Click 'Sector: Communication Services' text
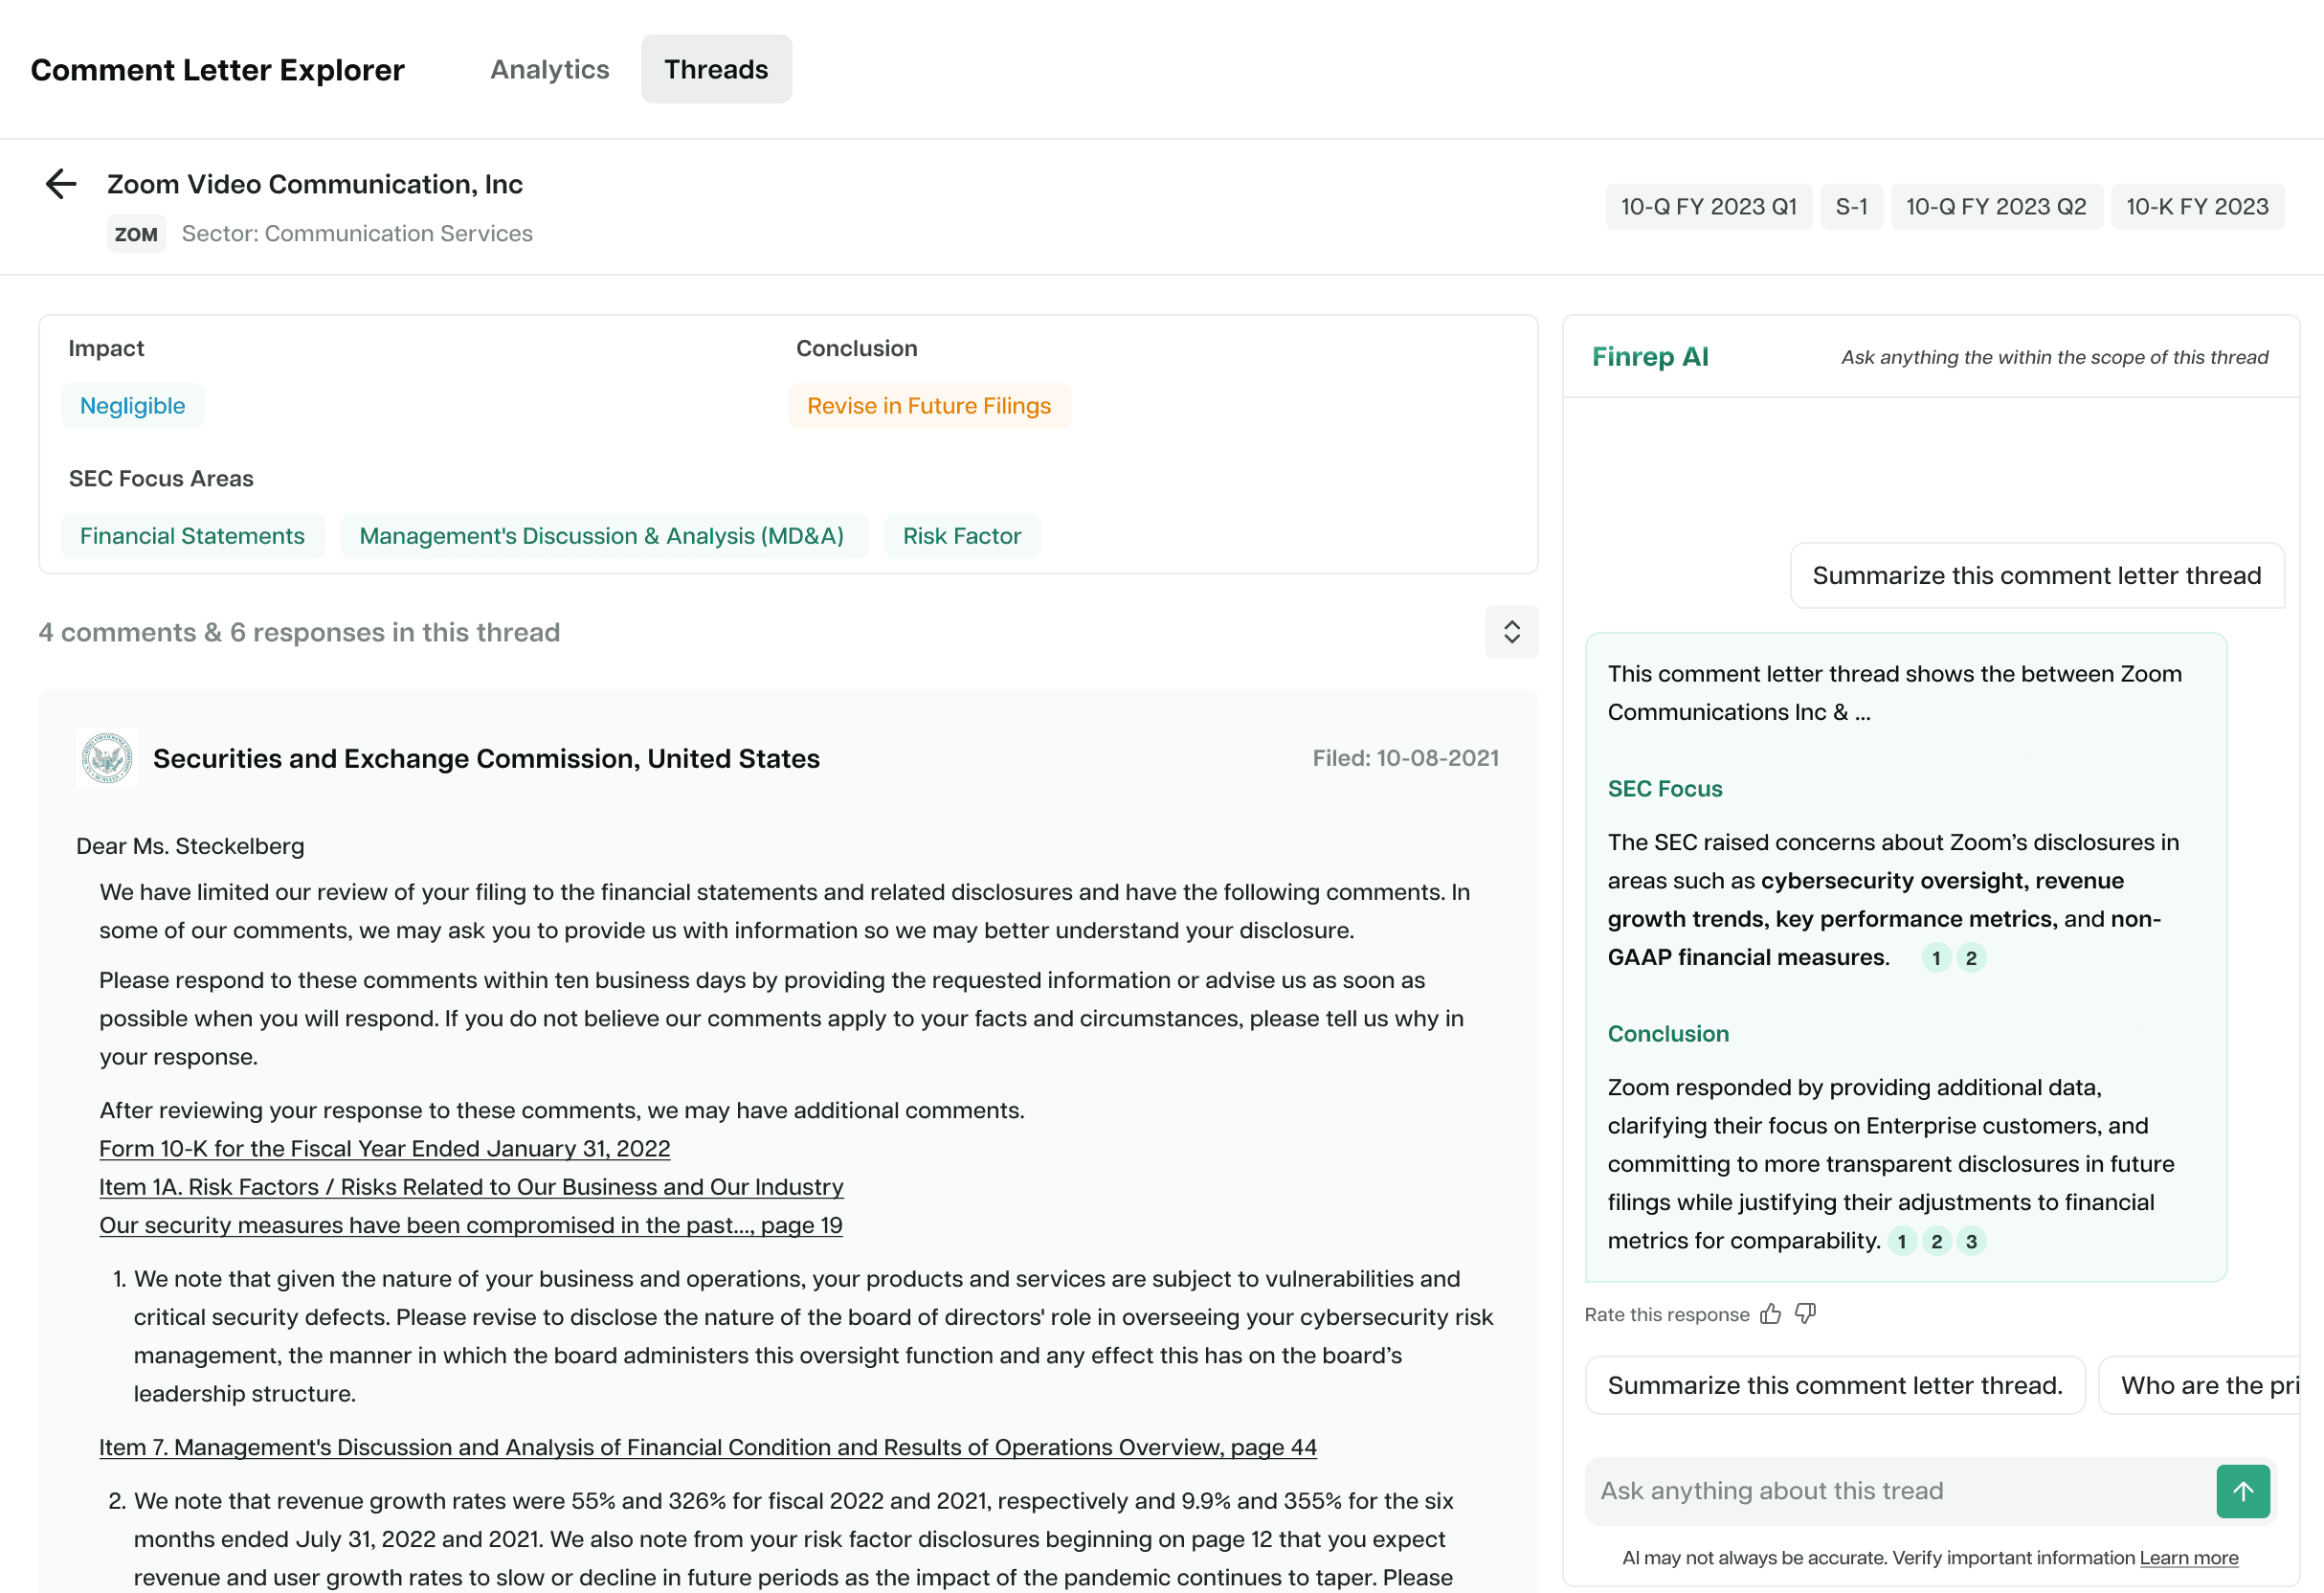The width and height of the screenshot is (2324, 1593). point(357,234)
